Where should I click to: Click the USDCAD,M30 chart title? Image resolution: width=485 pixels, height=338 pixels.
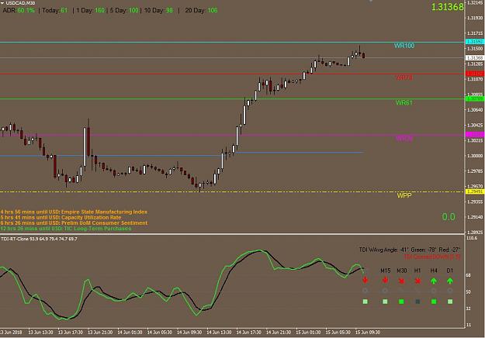pyautogui.click(x=20, y=3)
